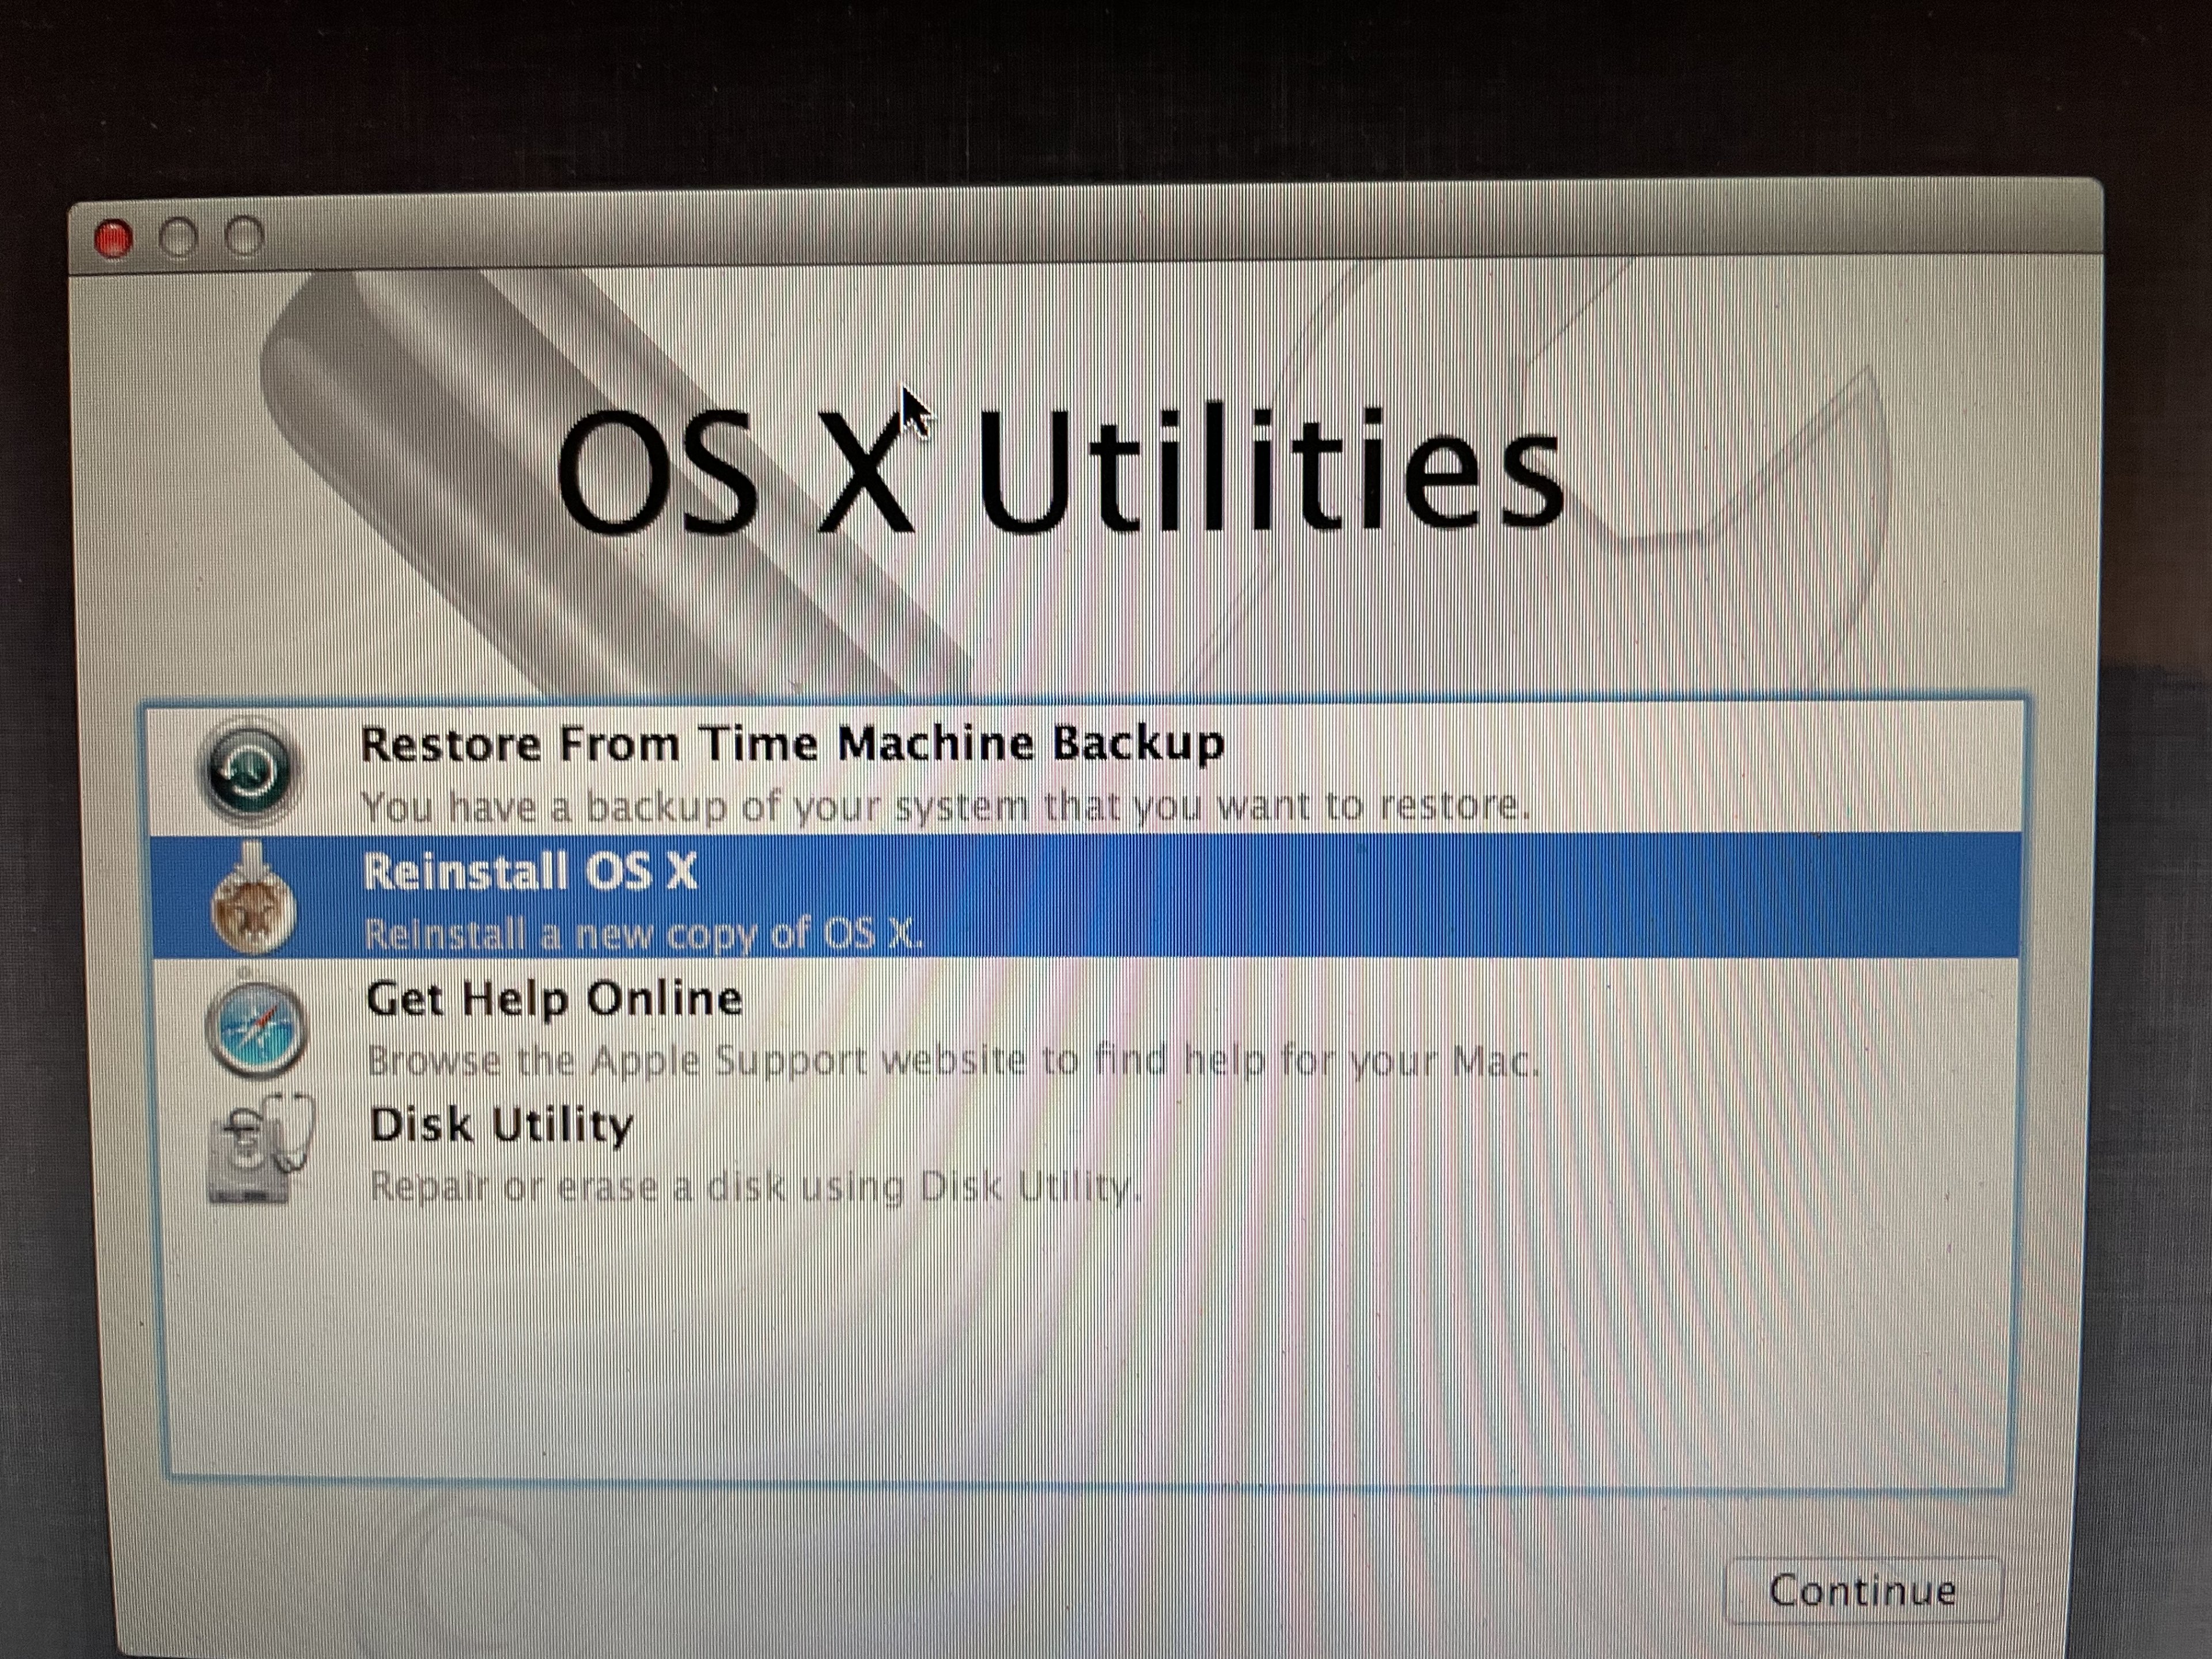Click the OS X Utilities heading
2212x1659 pixels.
click(1060, 470)
